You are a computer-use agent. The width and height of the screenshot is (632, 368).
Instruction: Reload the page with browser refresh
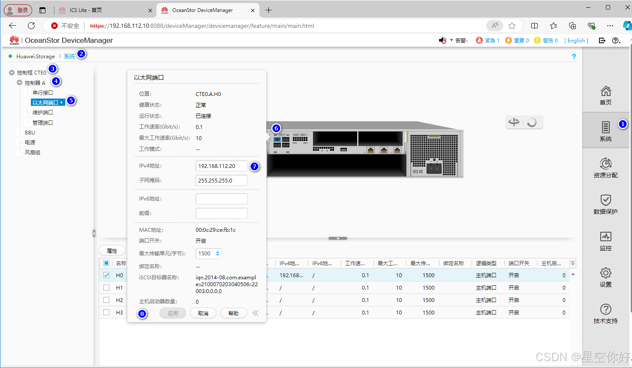click(31, 26)
